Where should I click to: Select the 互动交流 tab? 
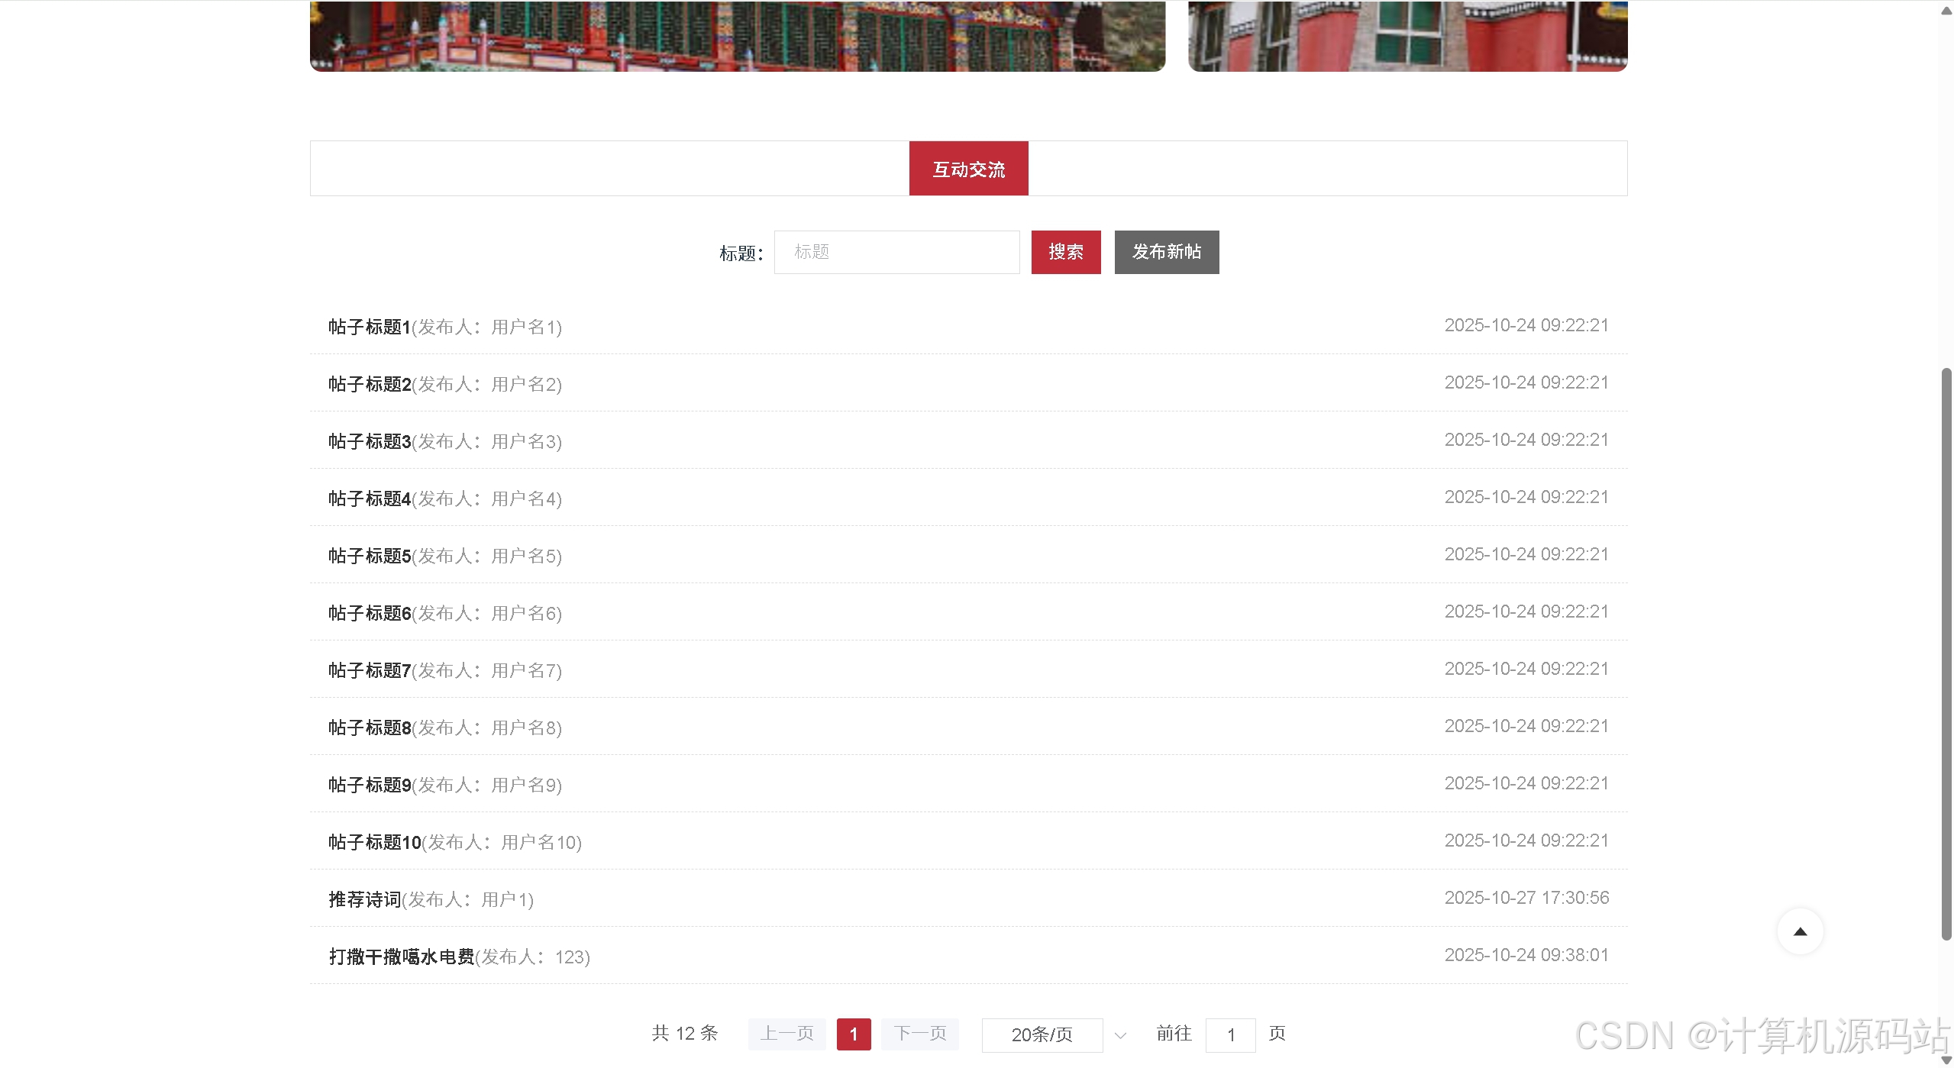point(968,169)
